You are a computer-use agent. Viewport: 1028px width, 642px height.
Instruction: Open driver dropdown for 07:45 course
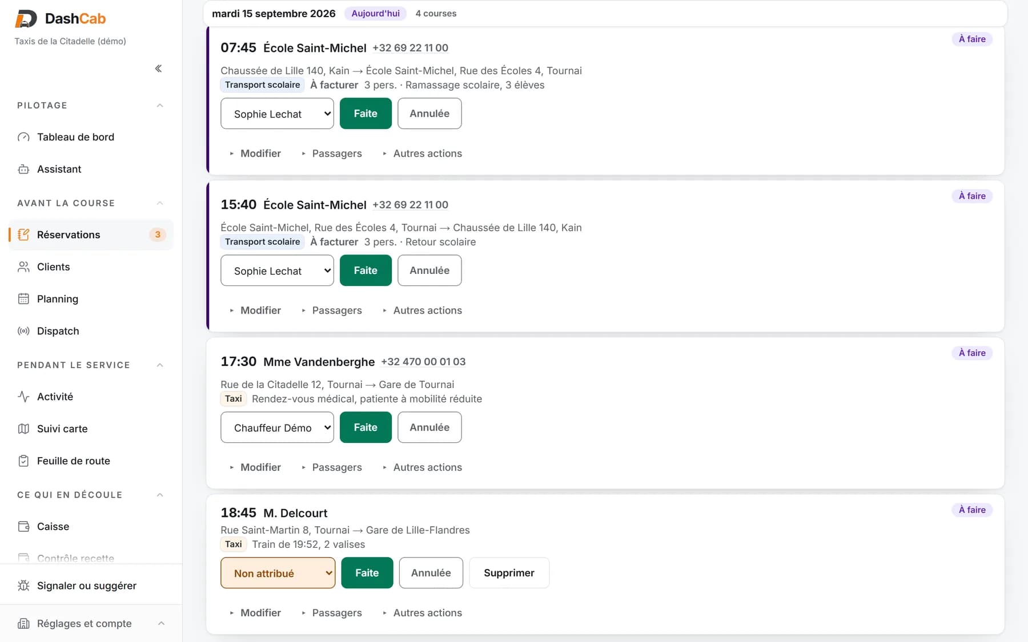tap(277, 114)
